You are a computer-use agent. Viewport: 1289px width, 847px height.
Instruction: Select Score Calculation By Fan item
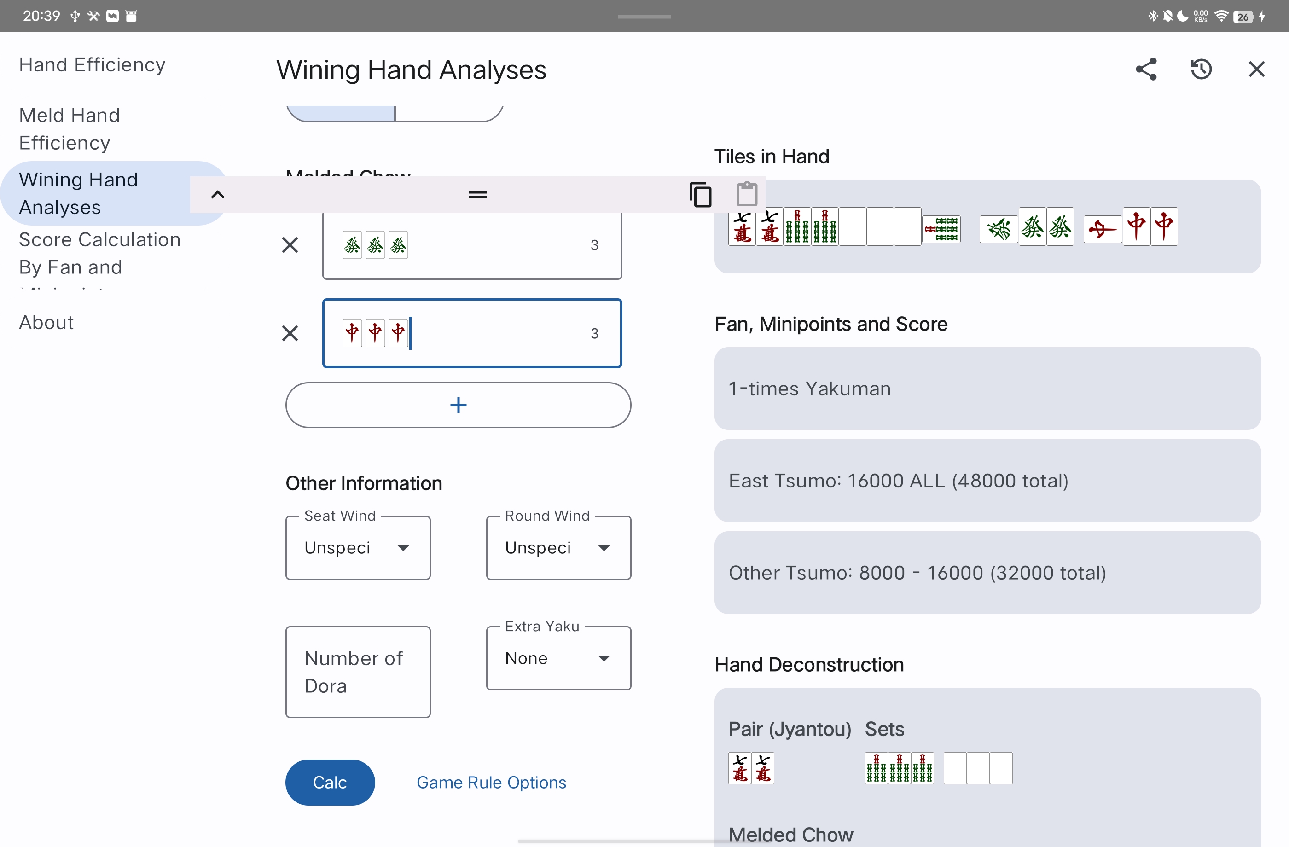pyautogui.click(x=99, y=253)
